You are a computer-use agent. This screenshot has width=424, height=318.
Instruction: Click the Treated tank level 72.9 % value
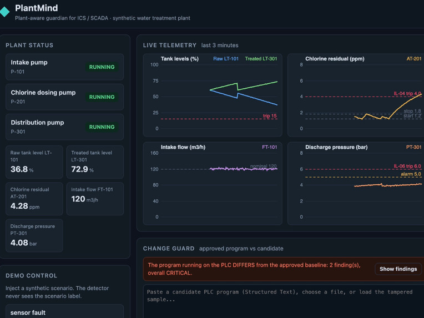coord(83,169)
